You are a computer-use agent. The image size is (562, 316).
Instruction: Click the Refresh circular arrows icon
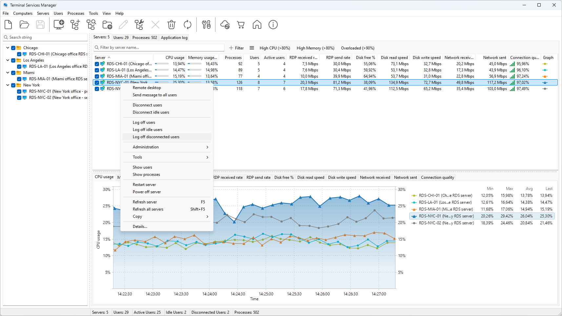point(188,25)
